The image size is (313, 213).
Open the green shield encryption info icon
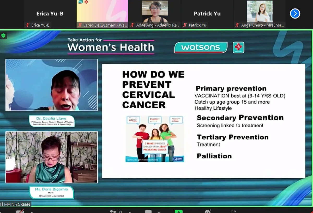click(x=3, y=36)
